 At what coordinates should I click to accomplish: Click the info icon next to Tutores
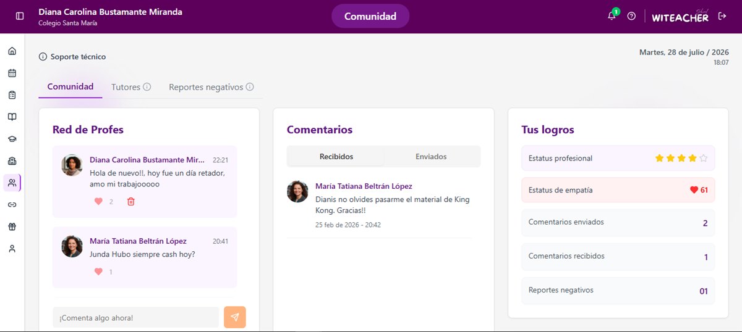click(147, 87)
